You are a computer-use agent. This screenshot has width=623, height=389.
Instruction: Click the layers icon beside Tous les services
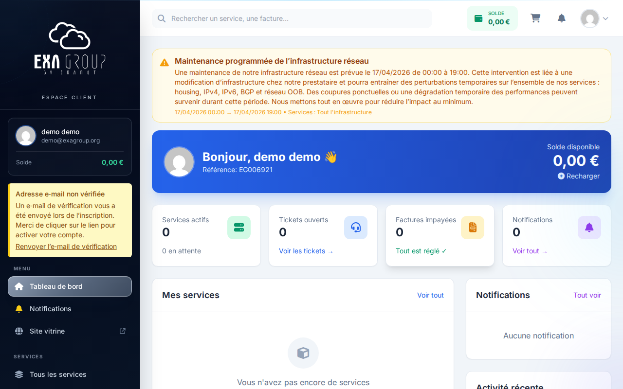[x=19, y=374]
